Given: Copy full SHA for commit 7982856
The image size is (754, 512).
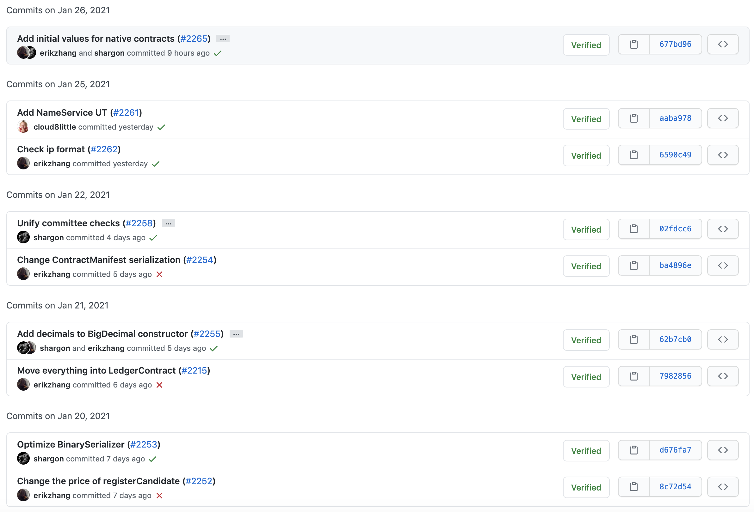Looking at the screenshot, I should point(633,376).
